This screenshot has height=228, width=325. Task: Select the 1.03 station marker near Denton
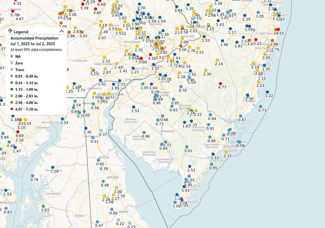(43, 206)
